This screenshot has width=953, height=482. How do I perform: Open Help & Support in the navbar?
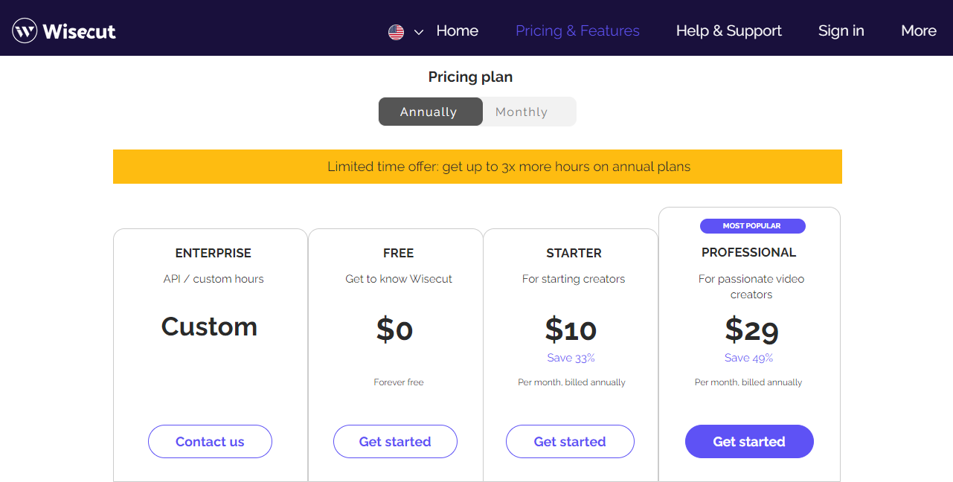(x=728, y=30)
